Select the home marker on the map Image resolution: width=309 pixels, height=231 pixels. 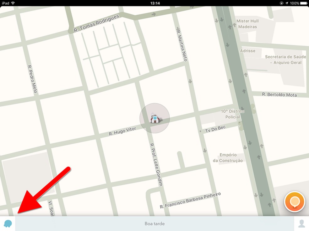pyautogui.click(x=155, y=119)
